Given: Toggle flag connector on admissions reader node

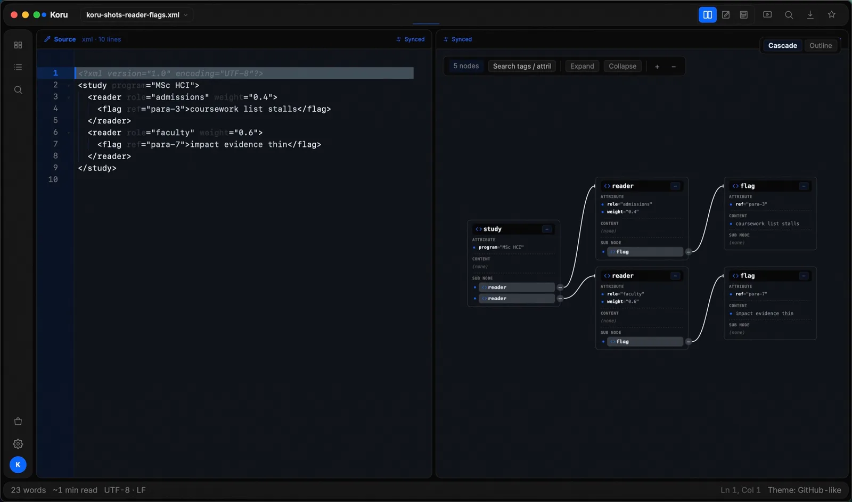Looking at the screenshot, I should pos(689,252).
